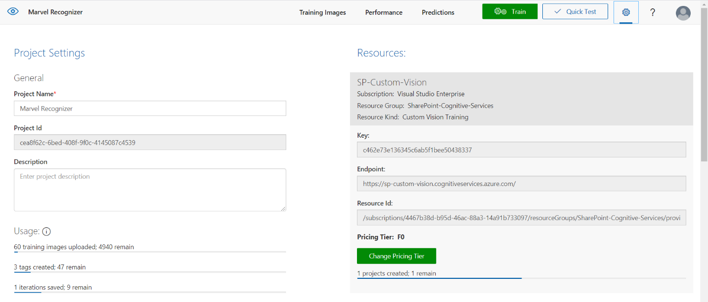Open the Predictions tab
708x302 pixels.
(x=438, y=12)
